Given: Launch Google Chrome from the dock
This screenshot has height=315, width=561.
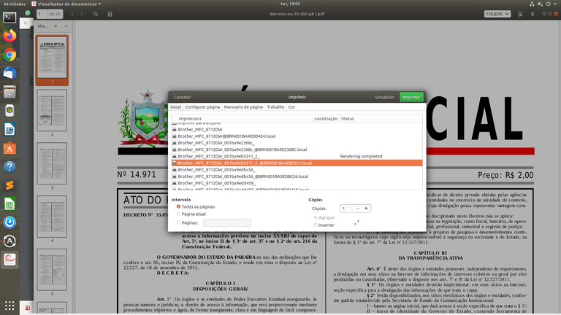Looking at the screenshot, I should coord(9,55).
